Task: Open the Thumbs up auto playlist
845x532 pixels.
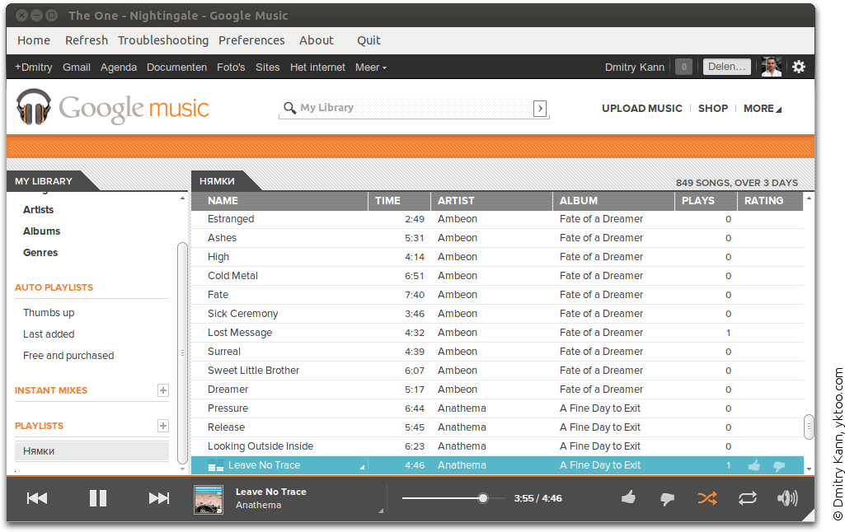Action: (49, 313)
